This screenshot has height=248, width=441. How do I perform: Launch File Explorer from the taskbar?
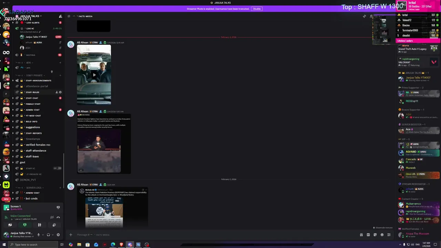pos(79,245)
